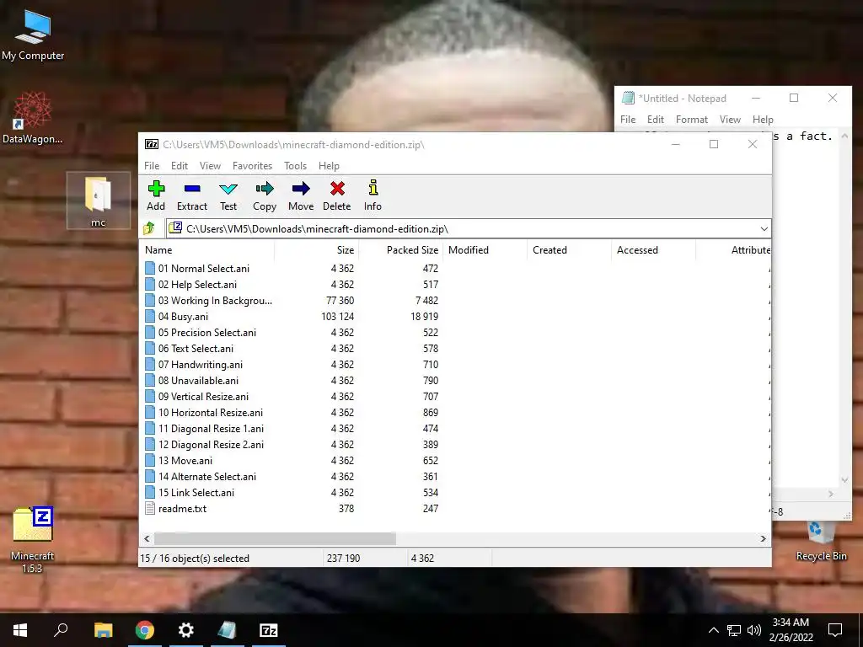Go up one folder level in 7-Zip
This screenshot has width=863, height=647.
point(149,228)
